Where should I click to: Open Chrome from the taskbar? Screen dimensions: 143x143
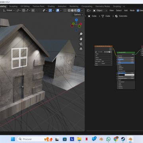(x=116, y=139)
